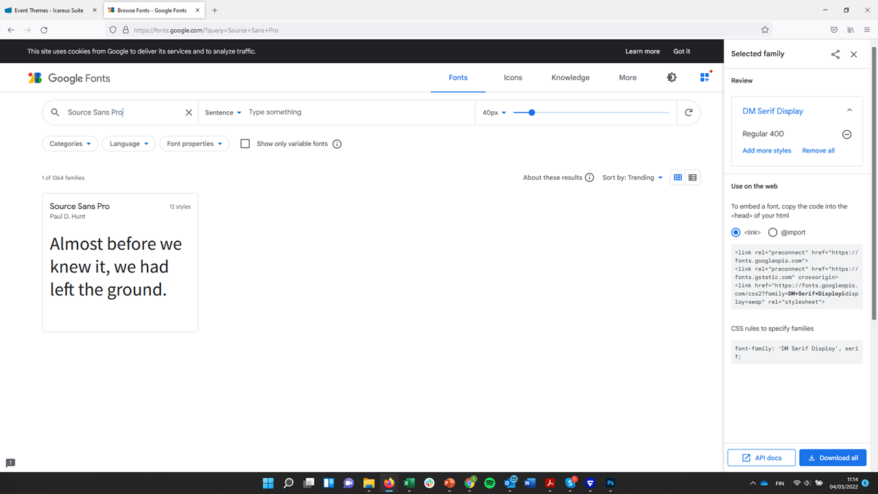
Task: Click the font size slider handle
Action: tap(532, 113)
